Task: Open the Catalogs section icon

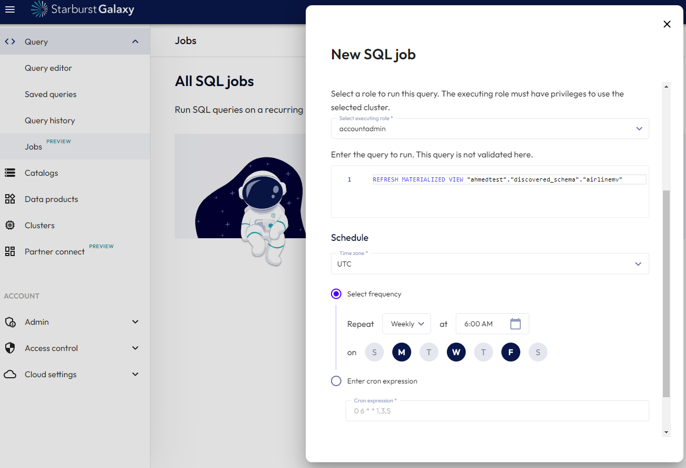Action: [9, 173]
